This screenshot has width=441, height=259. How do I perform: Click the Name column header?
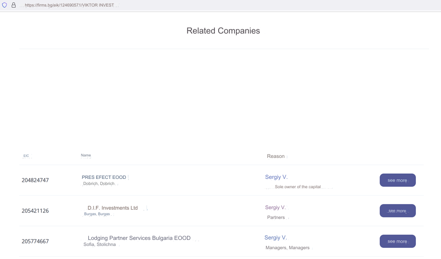click(86, 155)
